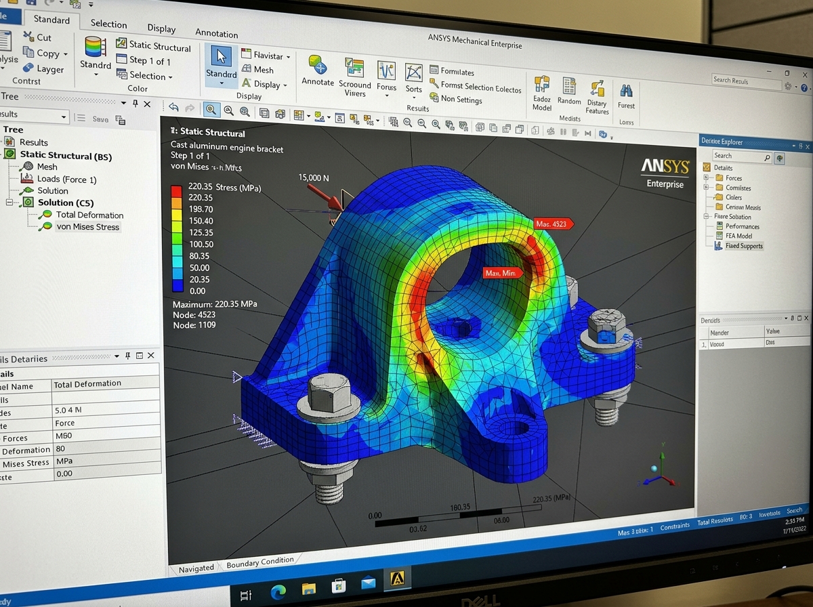Click the Non Settings icon
Screen dimensions: 813x607
434,99
